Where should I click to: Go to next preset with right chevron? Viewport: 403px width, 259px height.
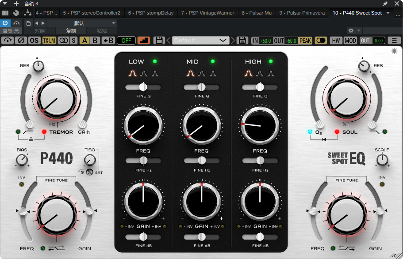233,41
